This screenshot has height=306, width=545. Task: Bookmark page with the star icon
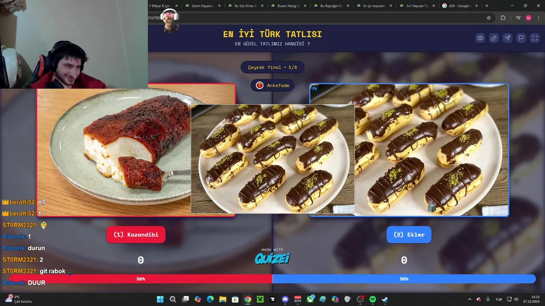pyautogui.click(x=489, y=18)
